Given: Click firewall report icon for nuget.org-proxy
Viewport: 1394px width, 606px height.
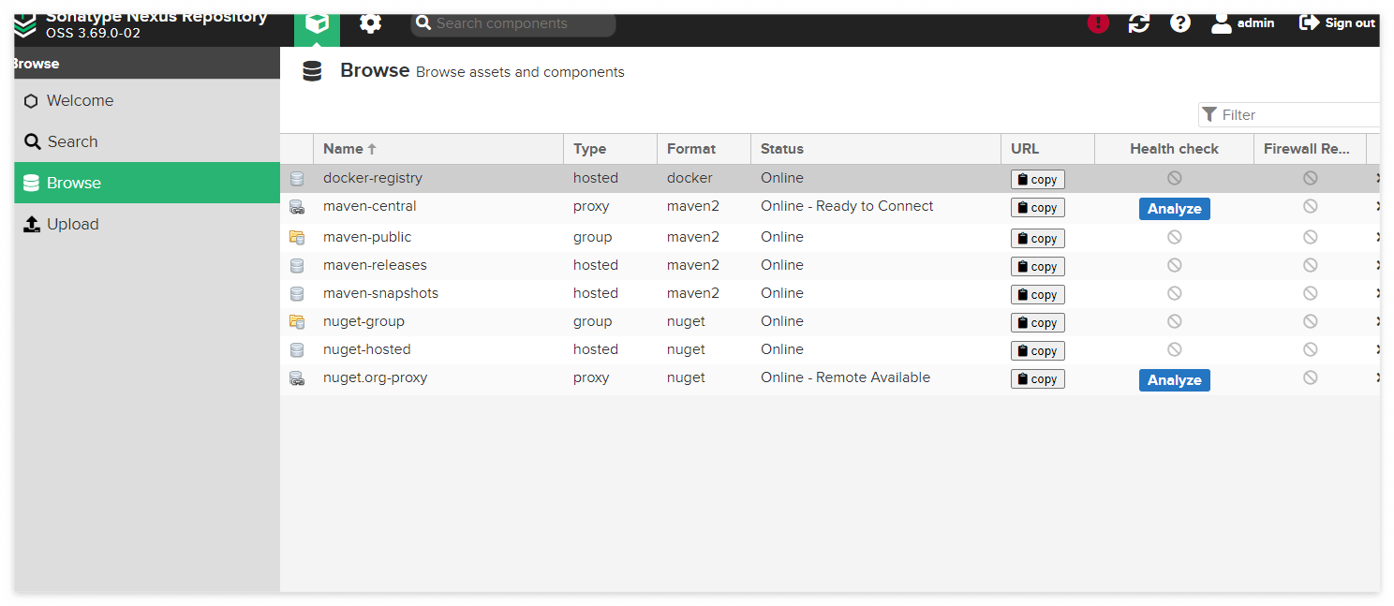Looking at the screenshot, I should tap(1311, 377).
